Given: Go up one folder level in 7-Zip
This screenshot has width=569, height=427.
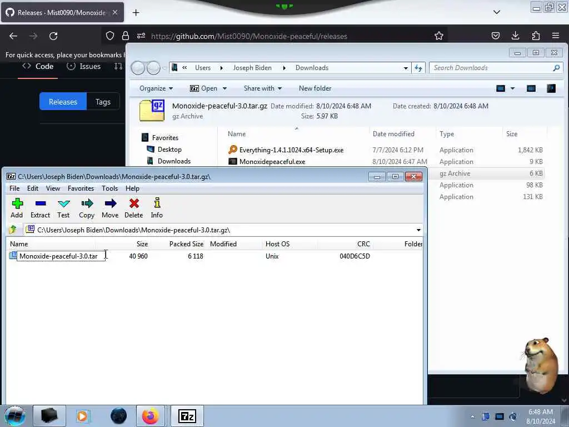Looking at the screenshot, I should [13, 230].
